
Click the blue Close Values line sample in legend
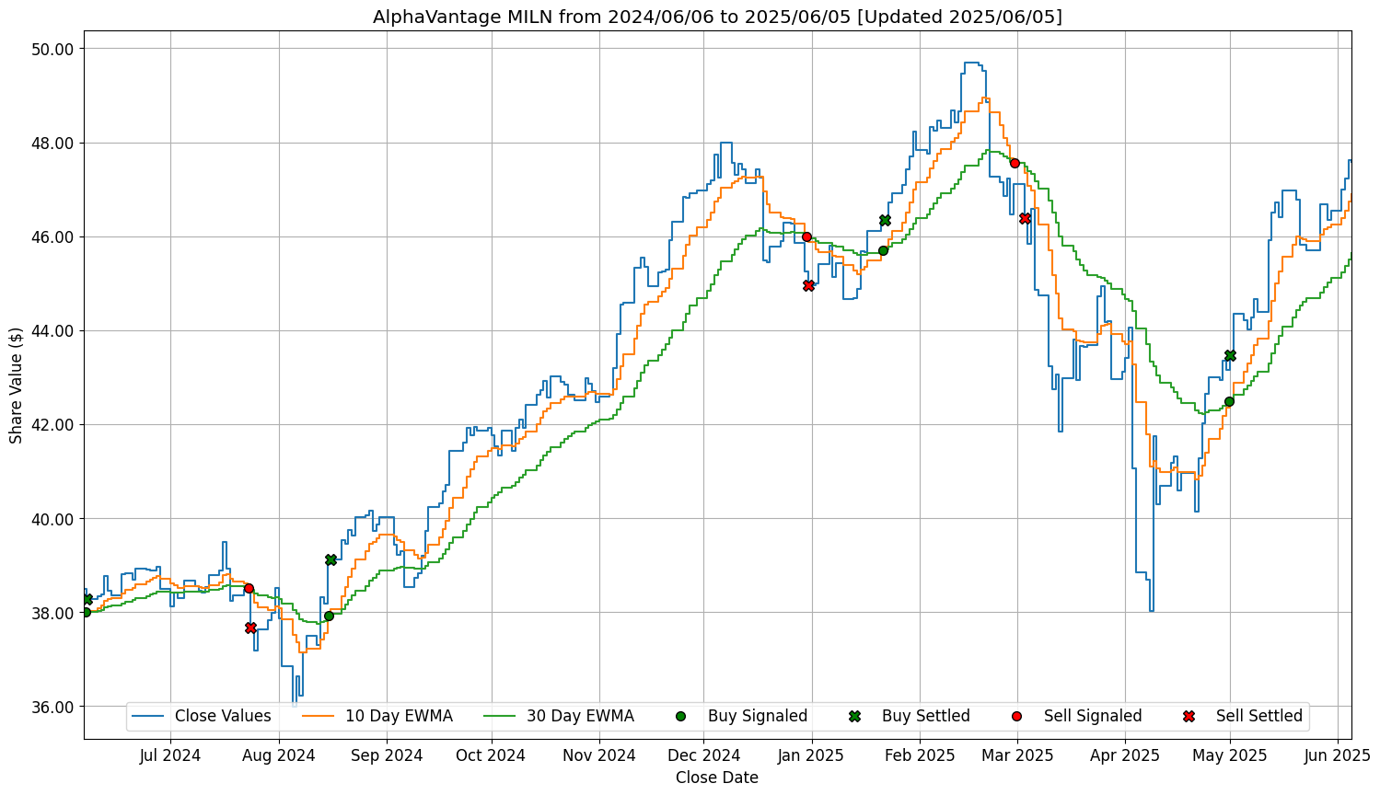point(147,716)
